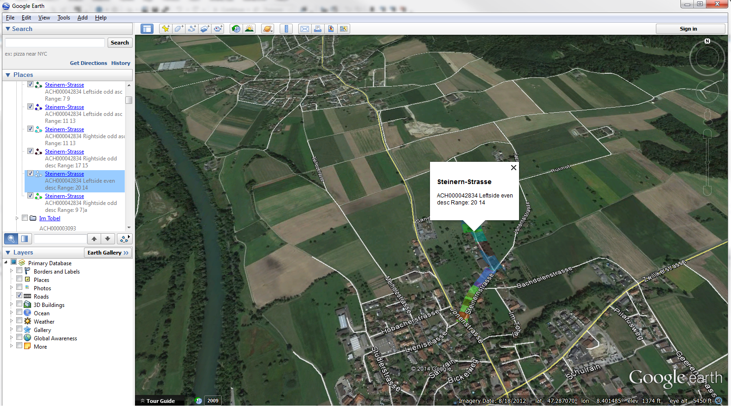Show historical imagery clock icon
This screenshot has height=408, width=731.
tap(236, 29)
